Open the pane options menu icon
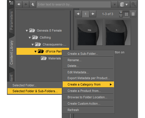 11,3
